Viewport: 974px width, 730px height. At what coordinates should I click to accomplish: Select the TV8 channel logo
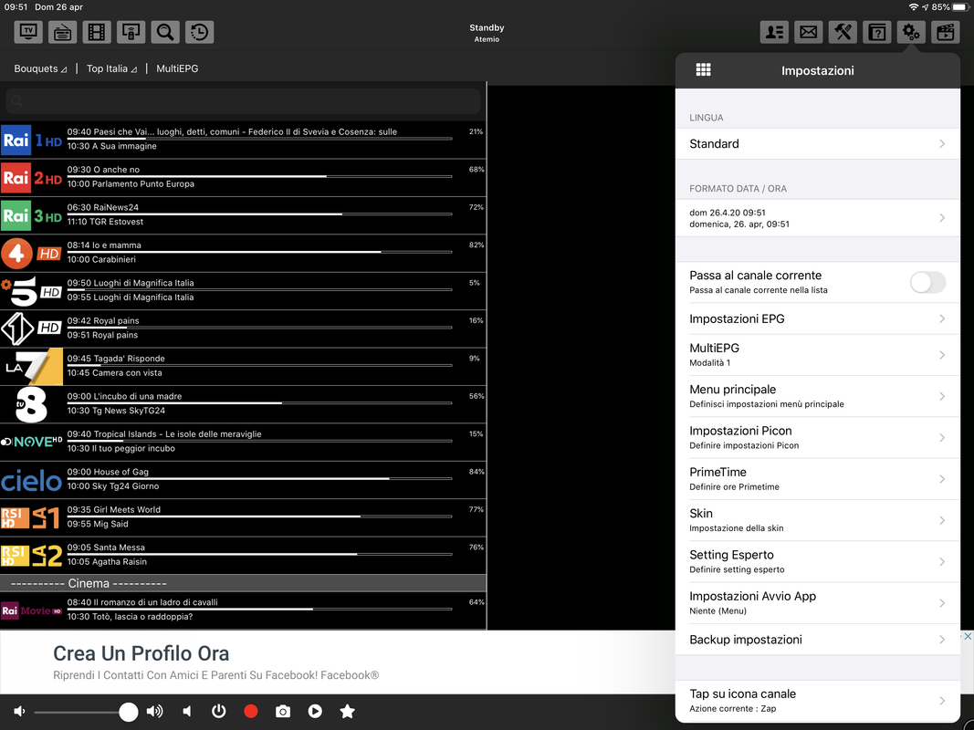(x=31, y=405)
